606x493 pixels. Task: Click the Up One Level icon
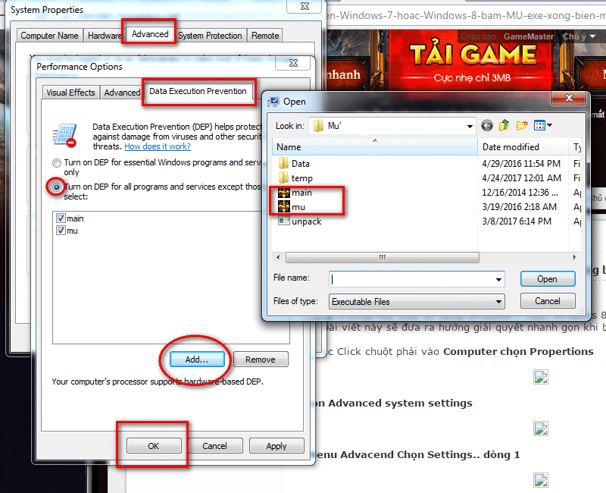pos(504,125)
